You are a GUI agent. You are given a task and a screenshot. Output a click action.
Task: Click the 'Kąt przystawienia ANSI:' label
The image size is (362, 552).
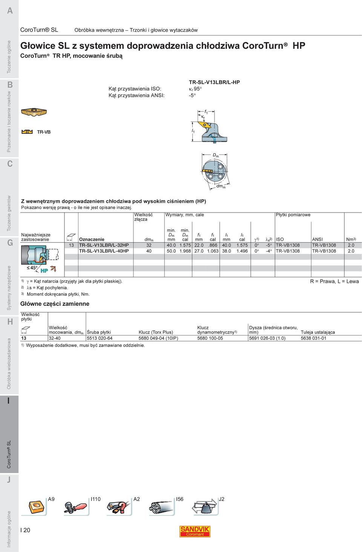[137, 96]
